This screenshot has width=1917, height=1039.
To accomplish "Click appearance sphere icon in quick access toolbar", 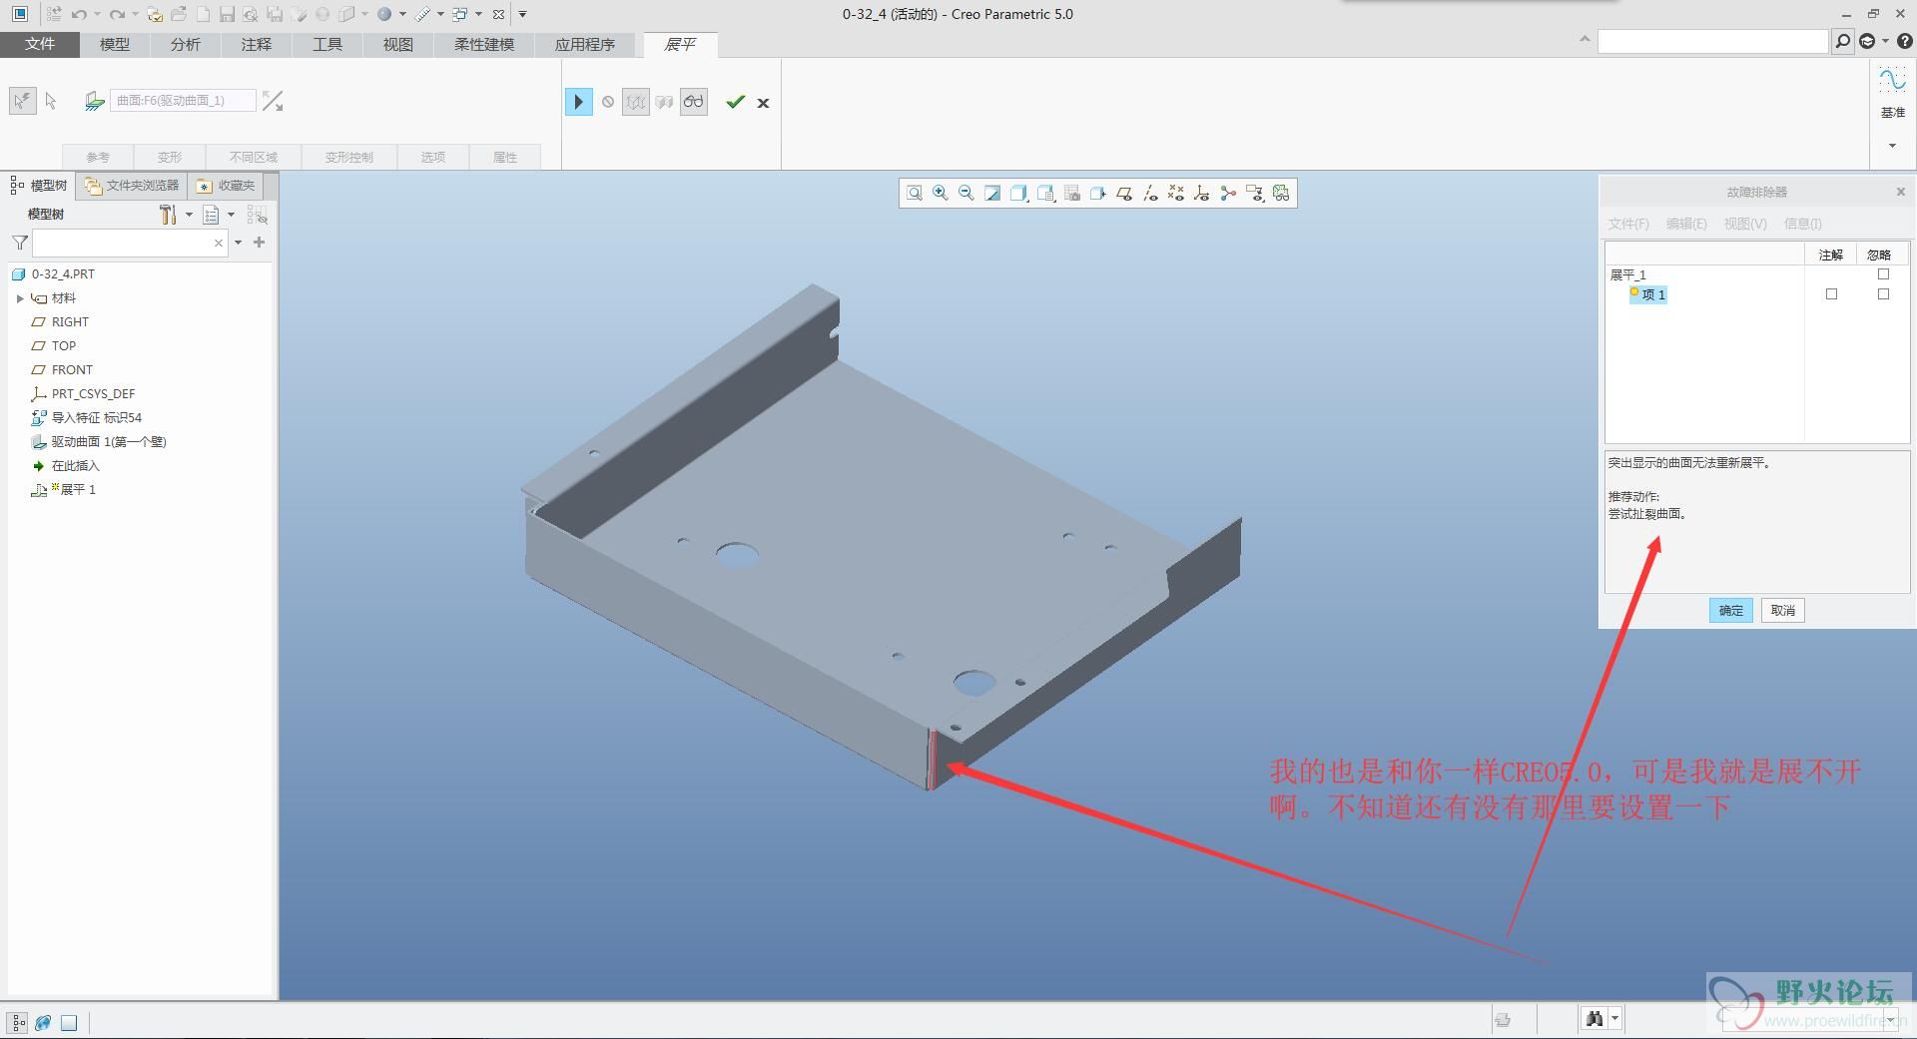I will pyautogui.click(x=384, y=14).
